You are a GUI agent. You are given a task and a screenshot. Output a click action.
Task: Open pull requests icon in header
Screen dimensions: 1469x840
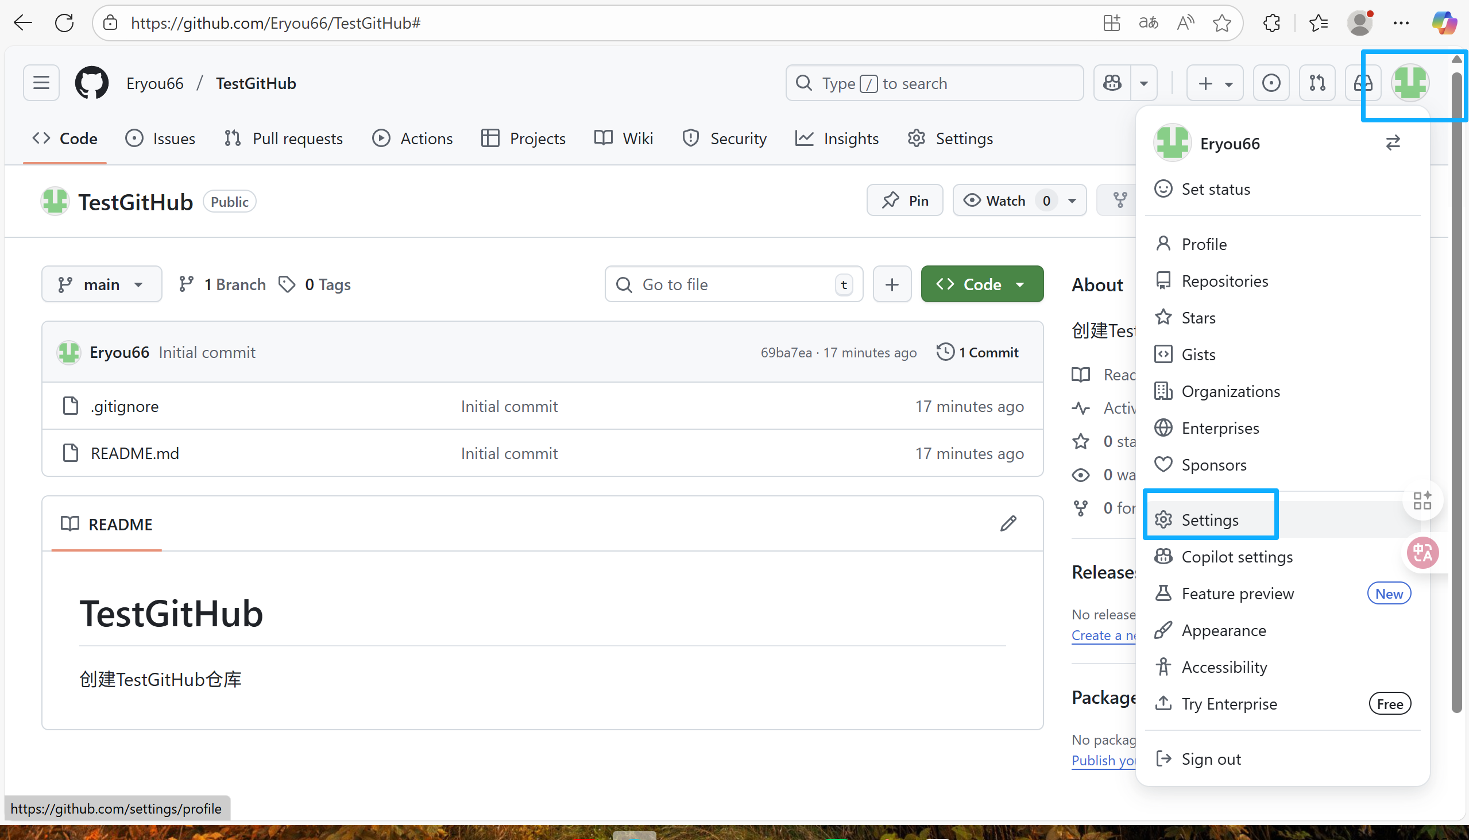[x=1317, y=83]
